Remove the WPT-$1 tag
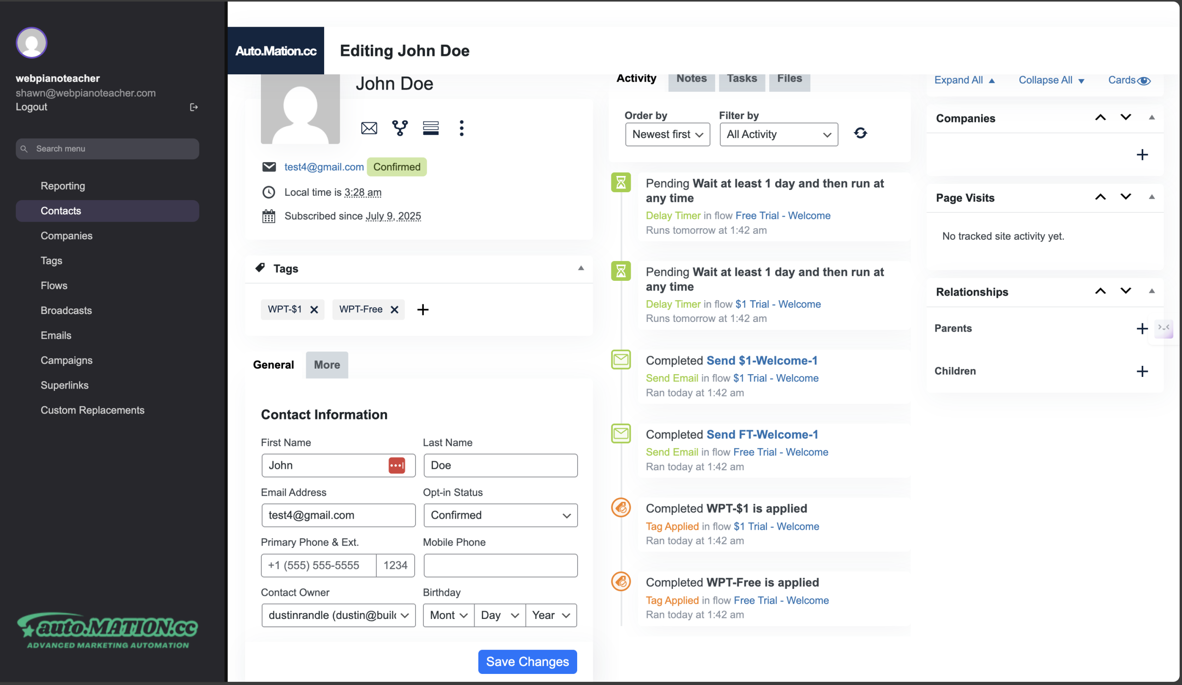1182x685 pixels. point(314,309)
